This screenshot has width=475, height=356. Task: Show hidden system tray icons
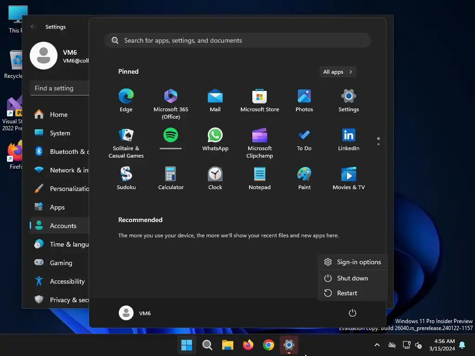377,345
